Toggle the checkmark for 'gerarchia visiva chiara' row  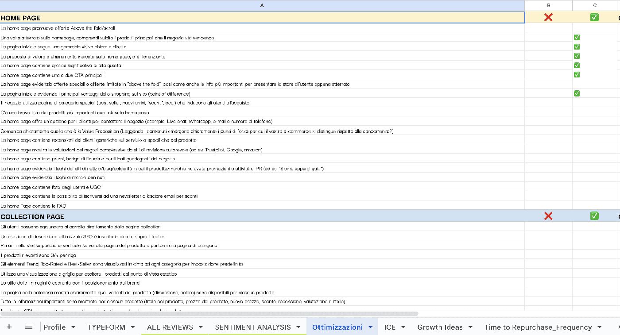point(577,46)
